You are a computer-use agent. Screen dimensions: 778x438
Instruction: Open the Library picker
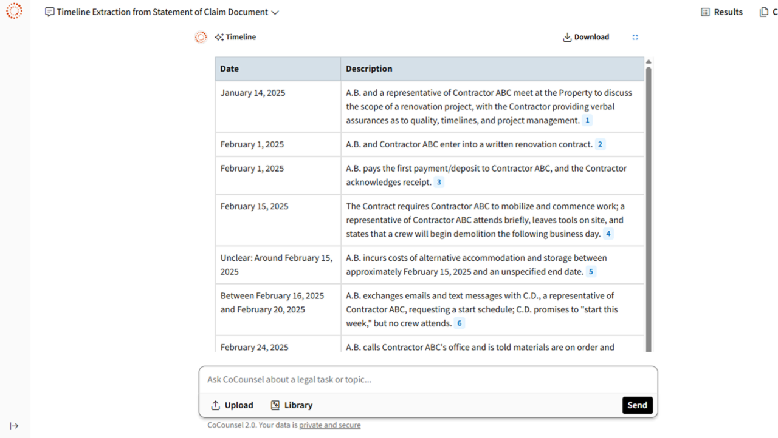tap(292, 405)
